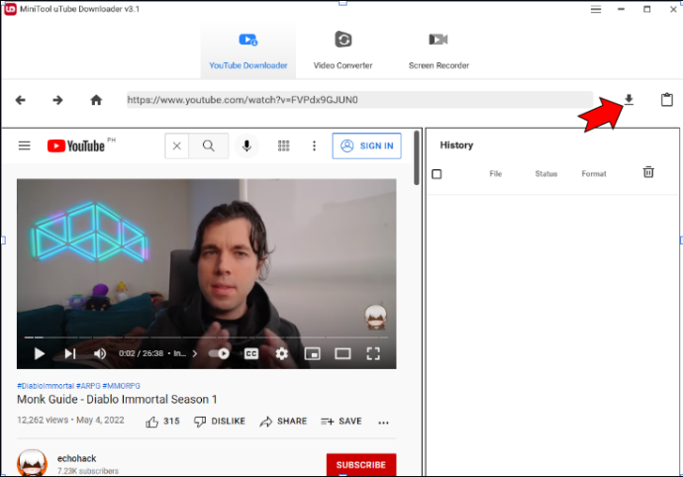Screen dimensions: 683x477
Task: Open the echohack channel avatar
Action: click(32, 462)
